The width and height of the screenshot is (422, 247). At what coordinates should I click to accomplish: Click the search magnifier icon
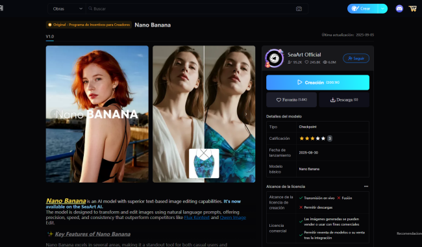pyautogui.click(x=90, y=8)
